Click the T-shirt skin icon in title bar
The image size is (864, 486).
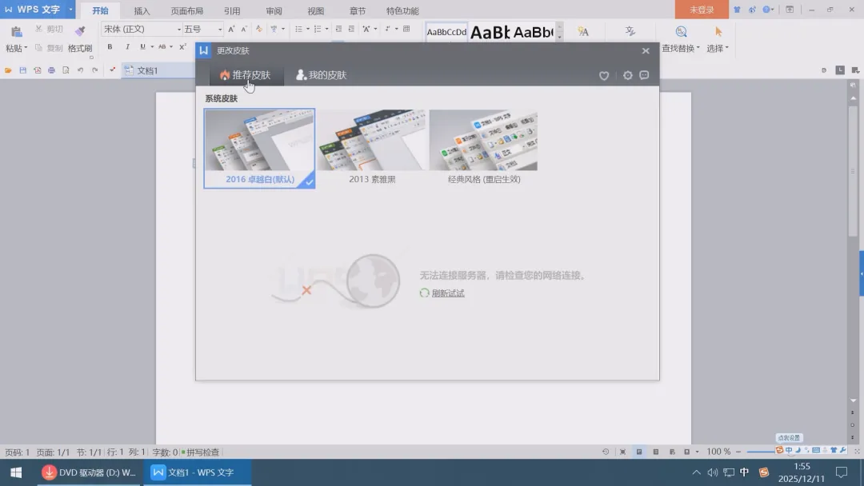tap(737, 10)
